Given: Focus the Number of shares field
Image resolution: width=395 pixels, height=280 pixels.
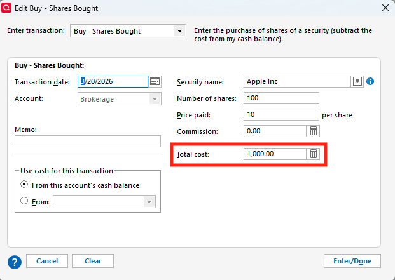Looking at the screenshot, I should 281,98.
